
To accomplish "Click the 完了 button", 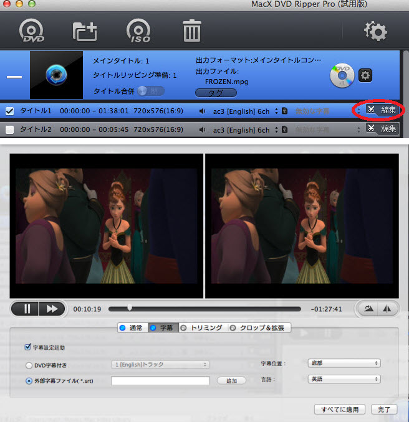I will (384, 410).
